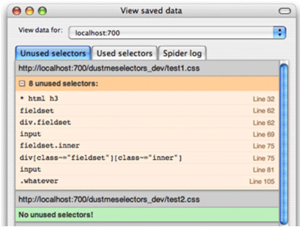Select the div[class~="fieldset"][class~="inner"] selector

[x=147, y=158]
